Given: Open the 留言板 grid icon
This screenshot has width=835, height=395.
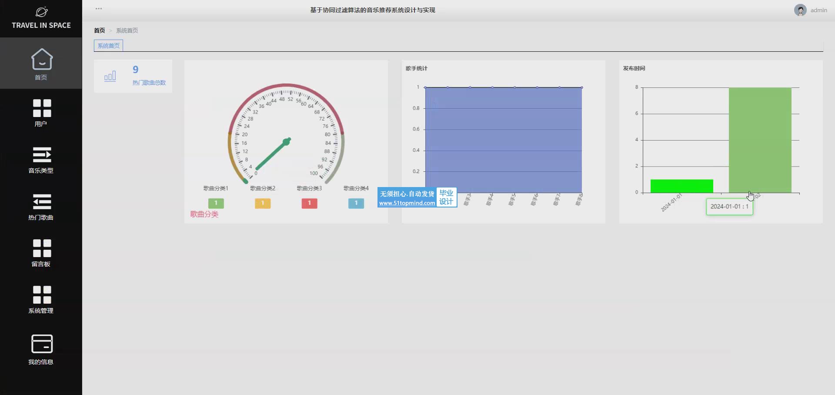Looking at the screenshot, I should pos(42,248).
